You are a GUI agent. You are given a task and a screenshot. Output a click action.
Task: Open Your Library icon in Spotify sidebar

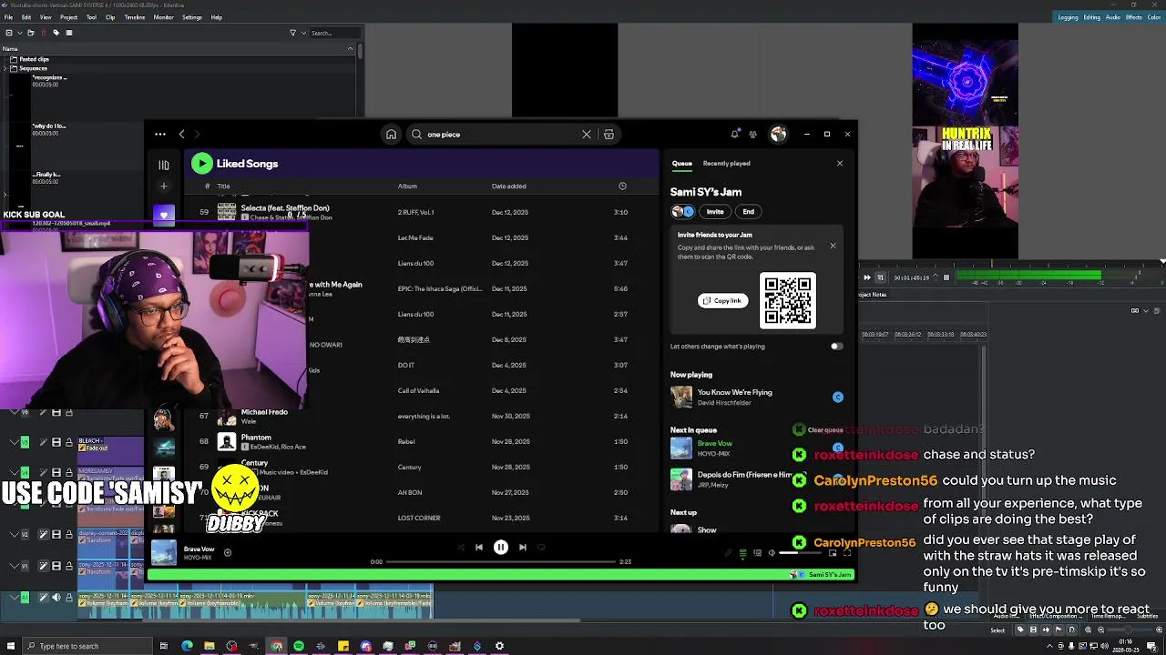point(164,165)
